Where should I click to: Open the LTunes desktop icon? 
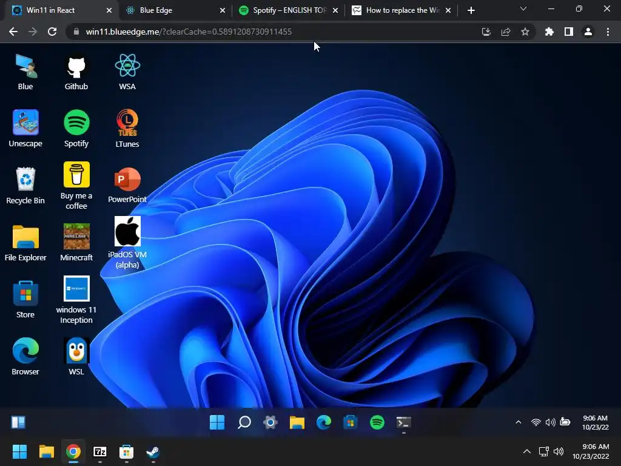click(x=127, y=129)
